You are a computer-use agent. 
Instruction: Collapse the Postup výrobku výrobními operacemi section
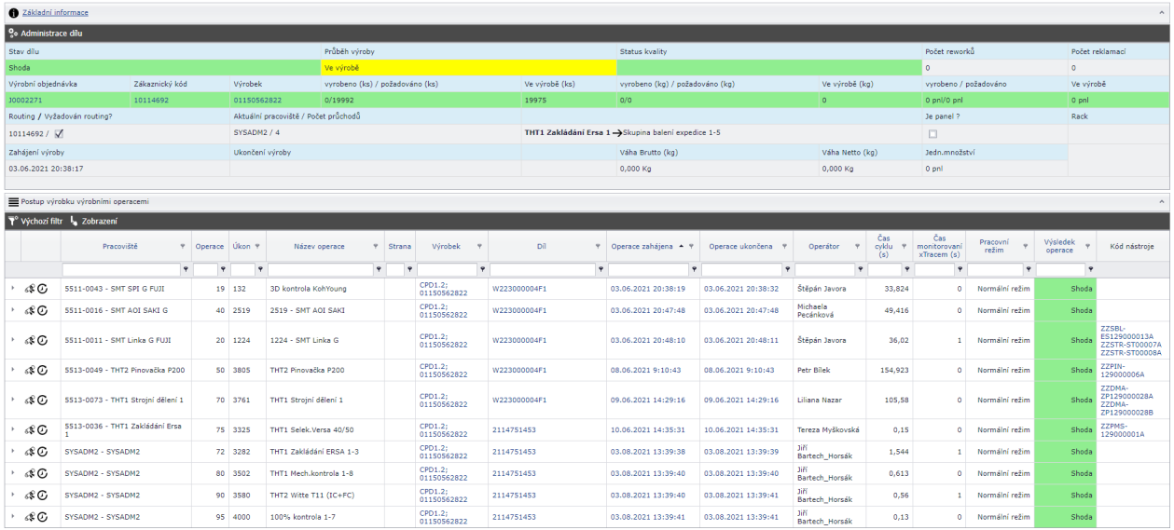(1162, 201)
